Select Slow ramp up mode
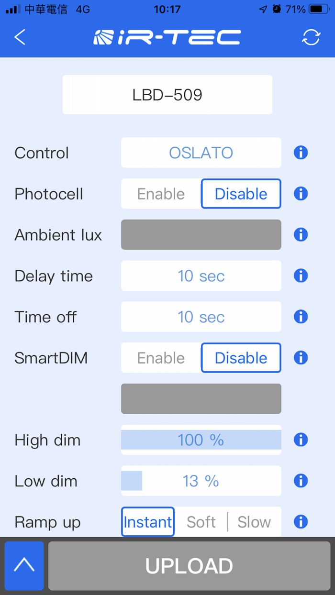The height and width of the screenshot is (595, 335). click(254, 522)
